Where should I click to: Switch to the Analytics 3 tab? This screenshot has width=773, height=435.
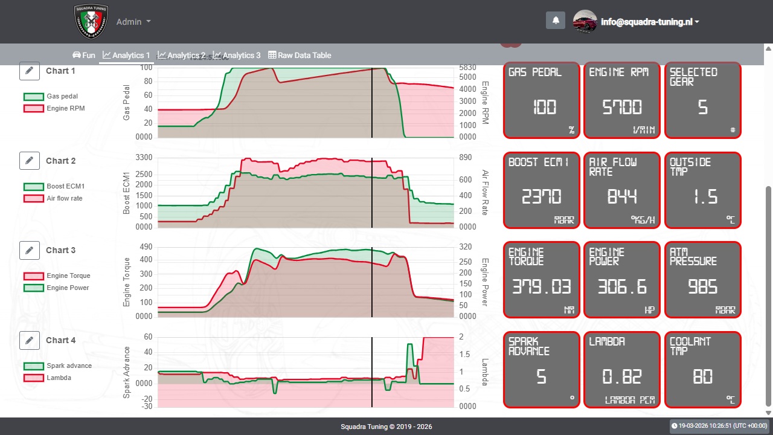[x=237, y=55]
